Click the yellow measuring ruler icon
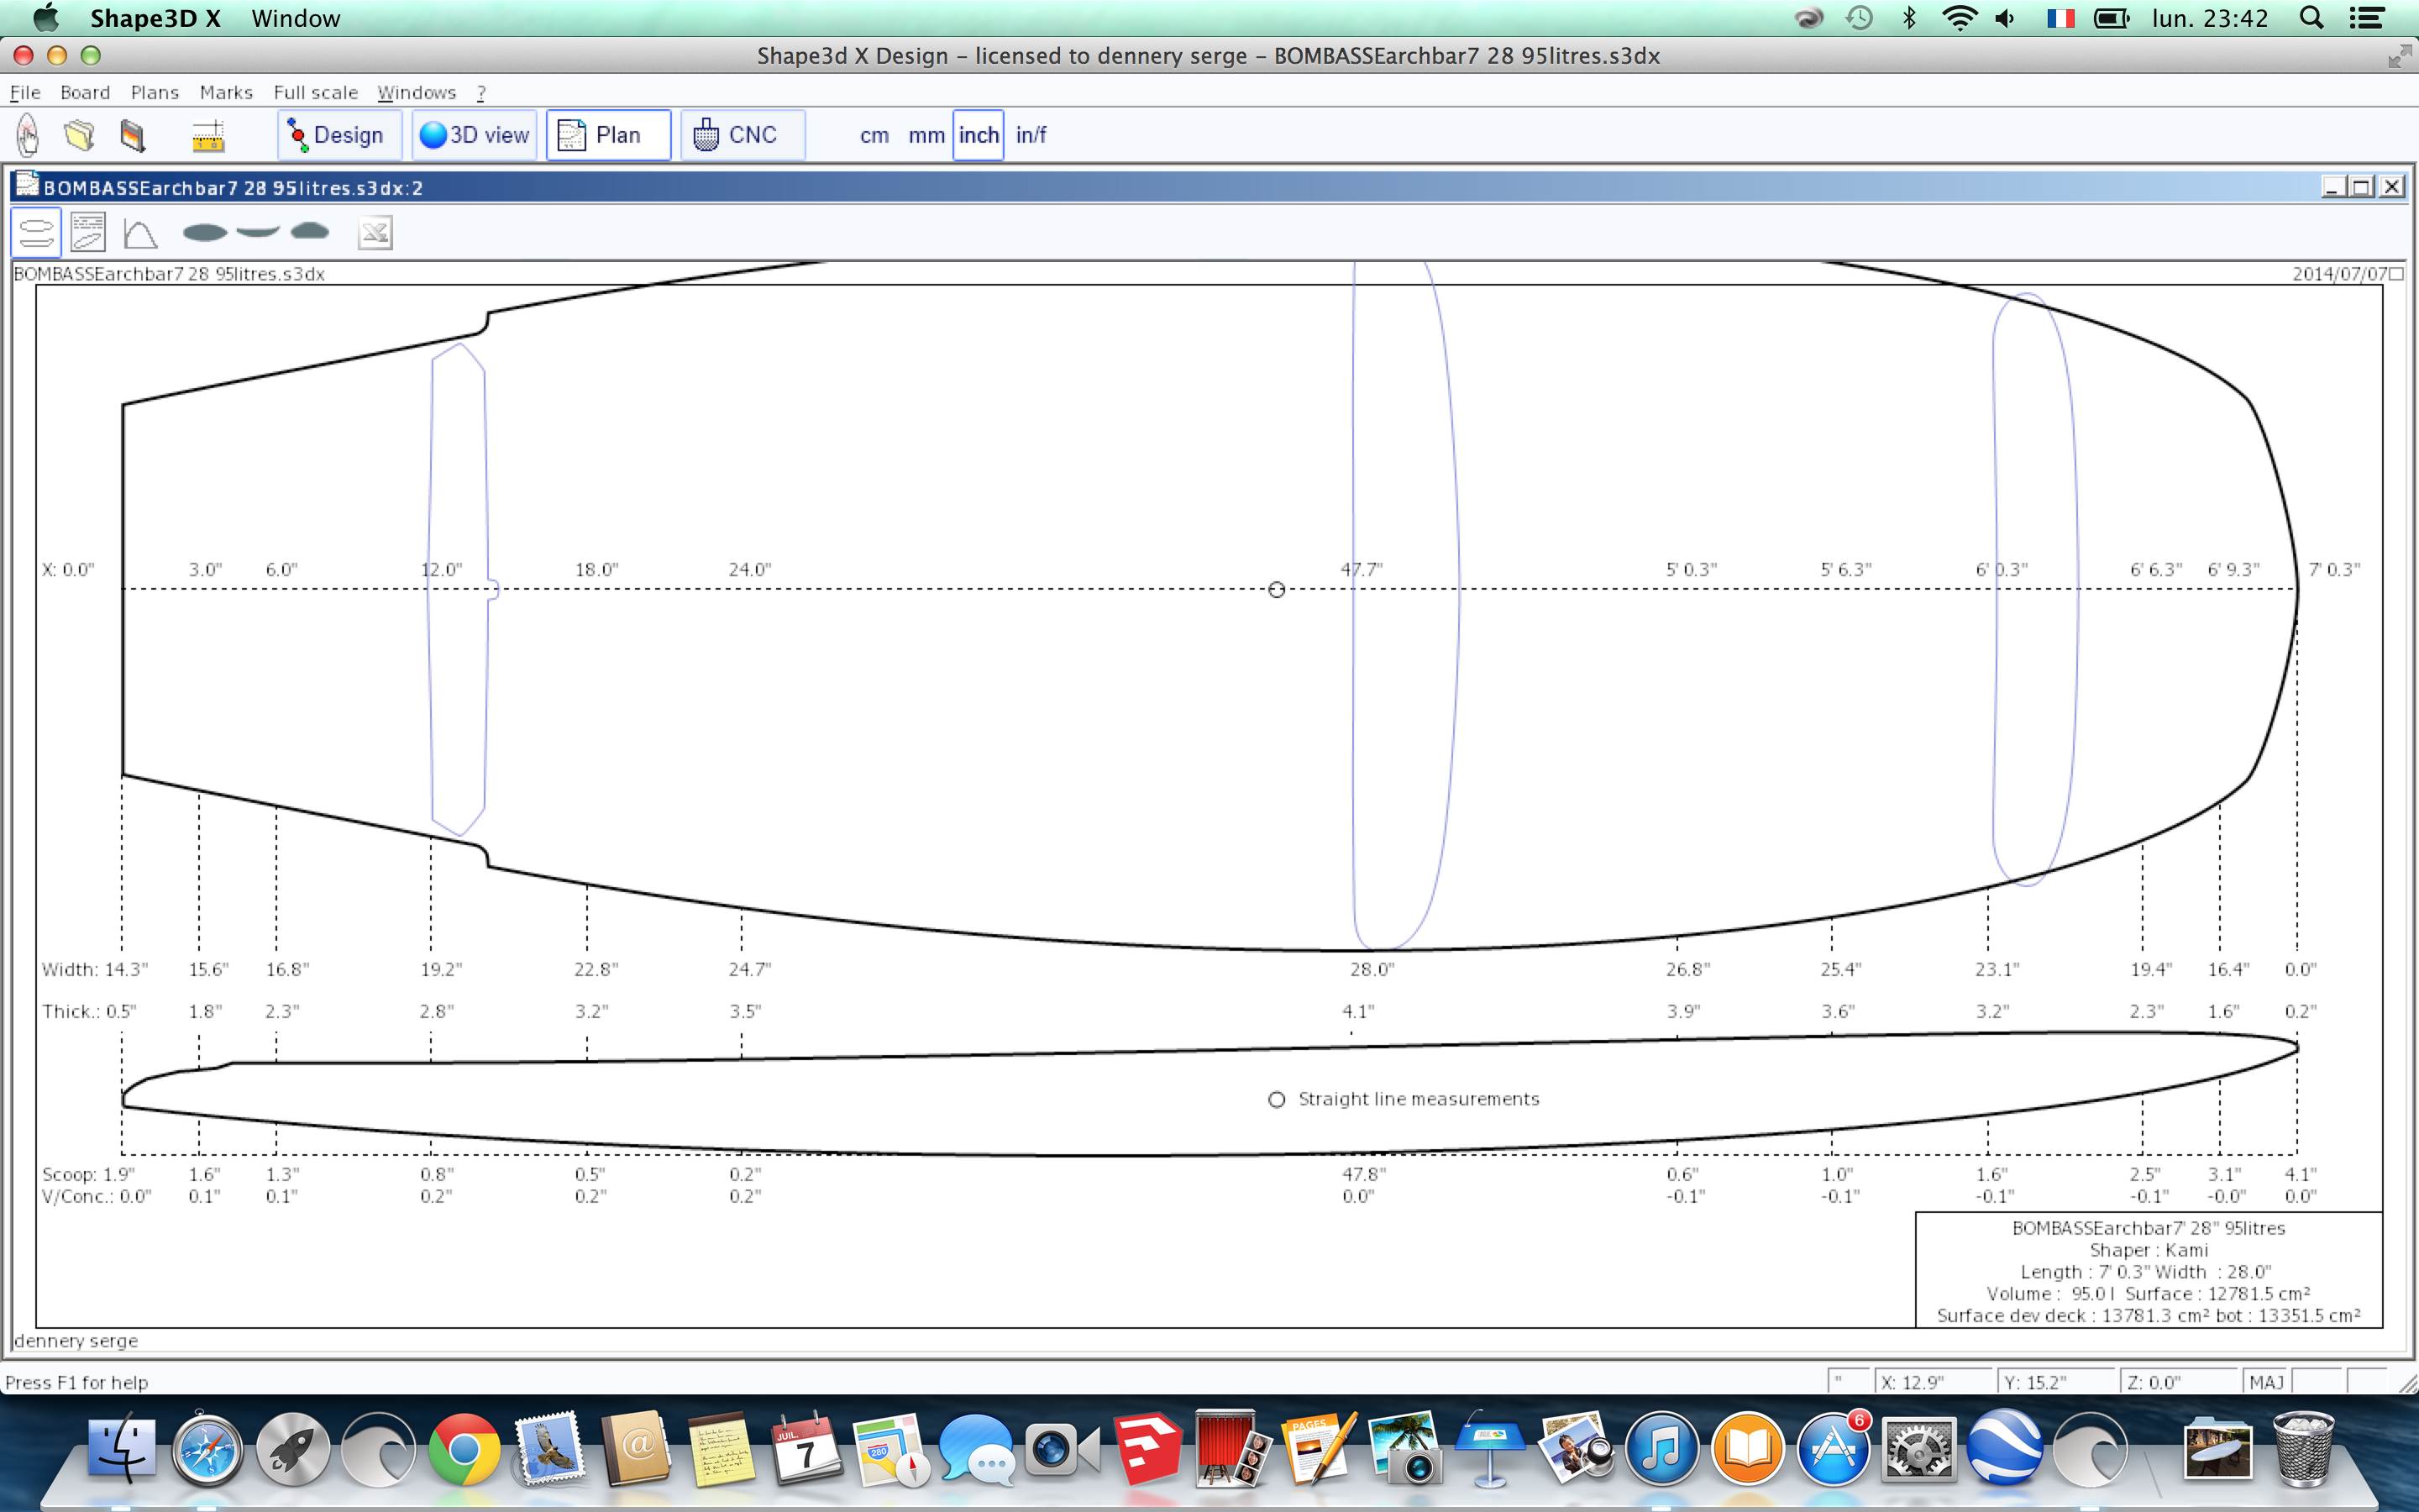The width and height of the screenshot is (2419, 1512). (x=208, y=136)
